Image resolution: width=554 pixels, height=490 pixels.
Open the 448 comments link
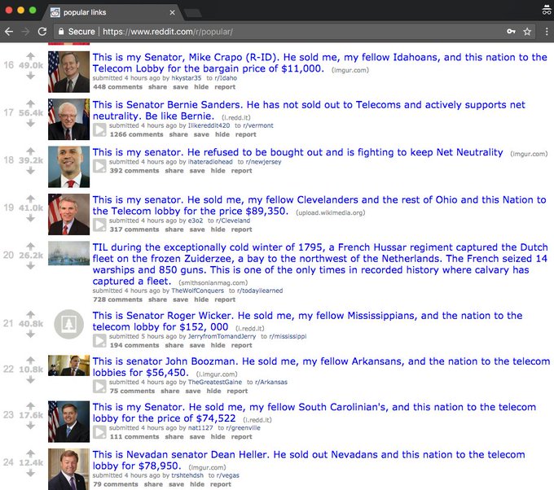[117, 87]
